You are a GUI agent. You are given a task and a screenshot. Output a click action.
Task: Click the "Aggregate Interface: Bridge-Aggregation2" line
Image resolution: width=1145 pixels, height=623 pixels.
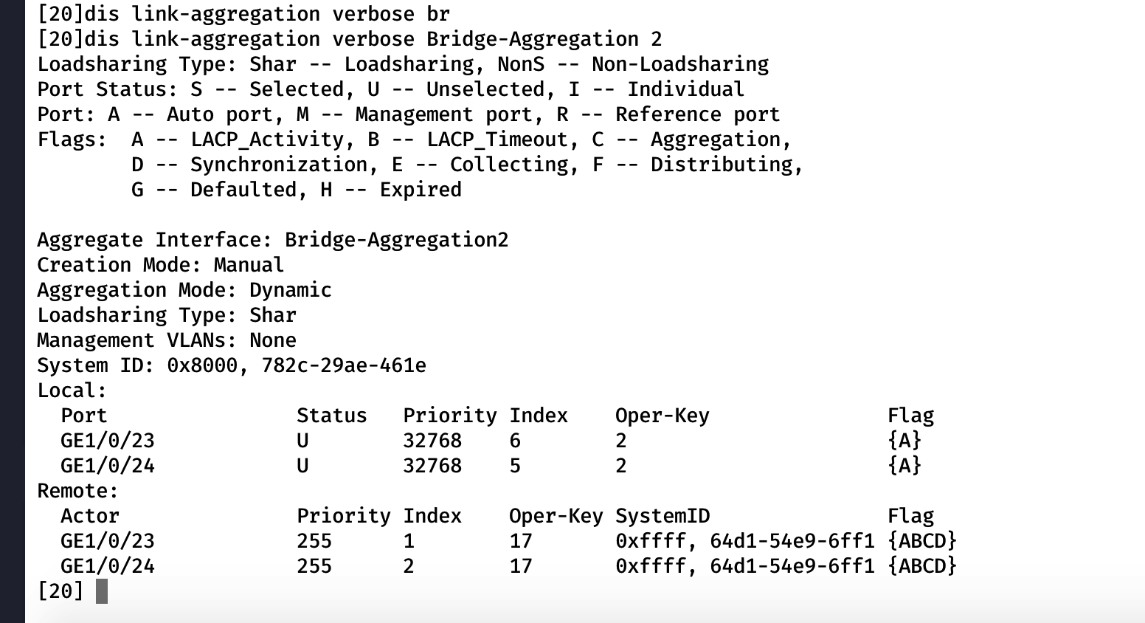click(273, 240)
